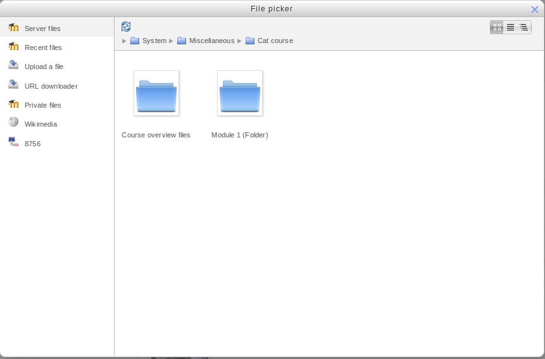Go to System in breadcrumb
545x359 pixels.
154,41
